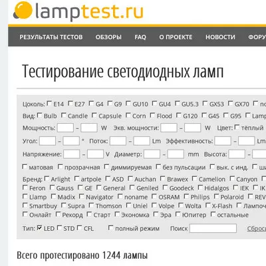
Task: Select the Philips brand checkbox
Action: pyautogui.click(x=186, y=196)
